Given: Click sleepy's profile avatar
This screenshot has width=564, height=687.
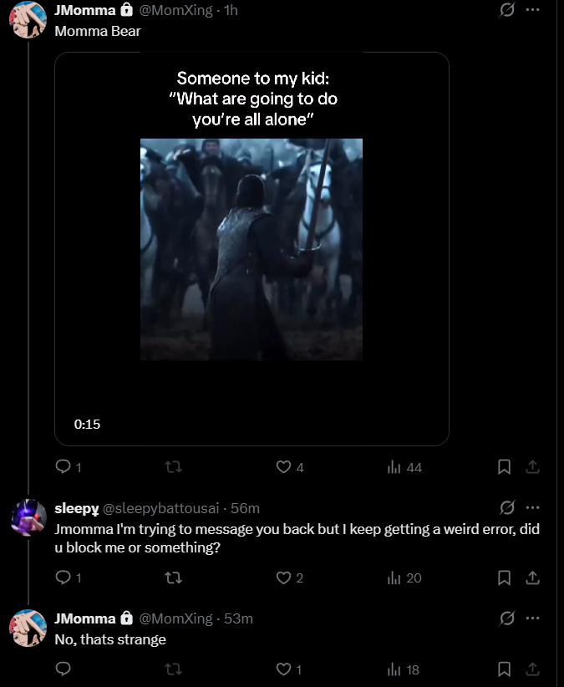Looking at the screenshot, I should tap(27, 520).
